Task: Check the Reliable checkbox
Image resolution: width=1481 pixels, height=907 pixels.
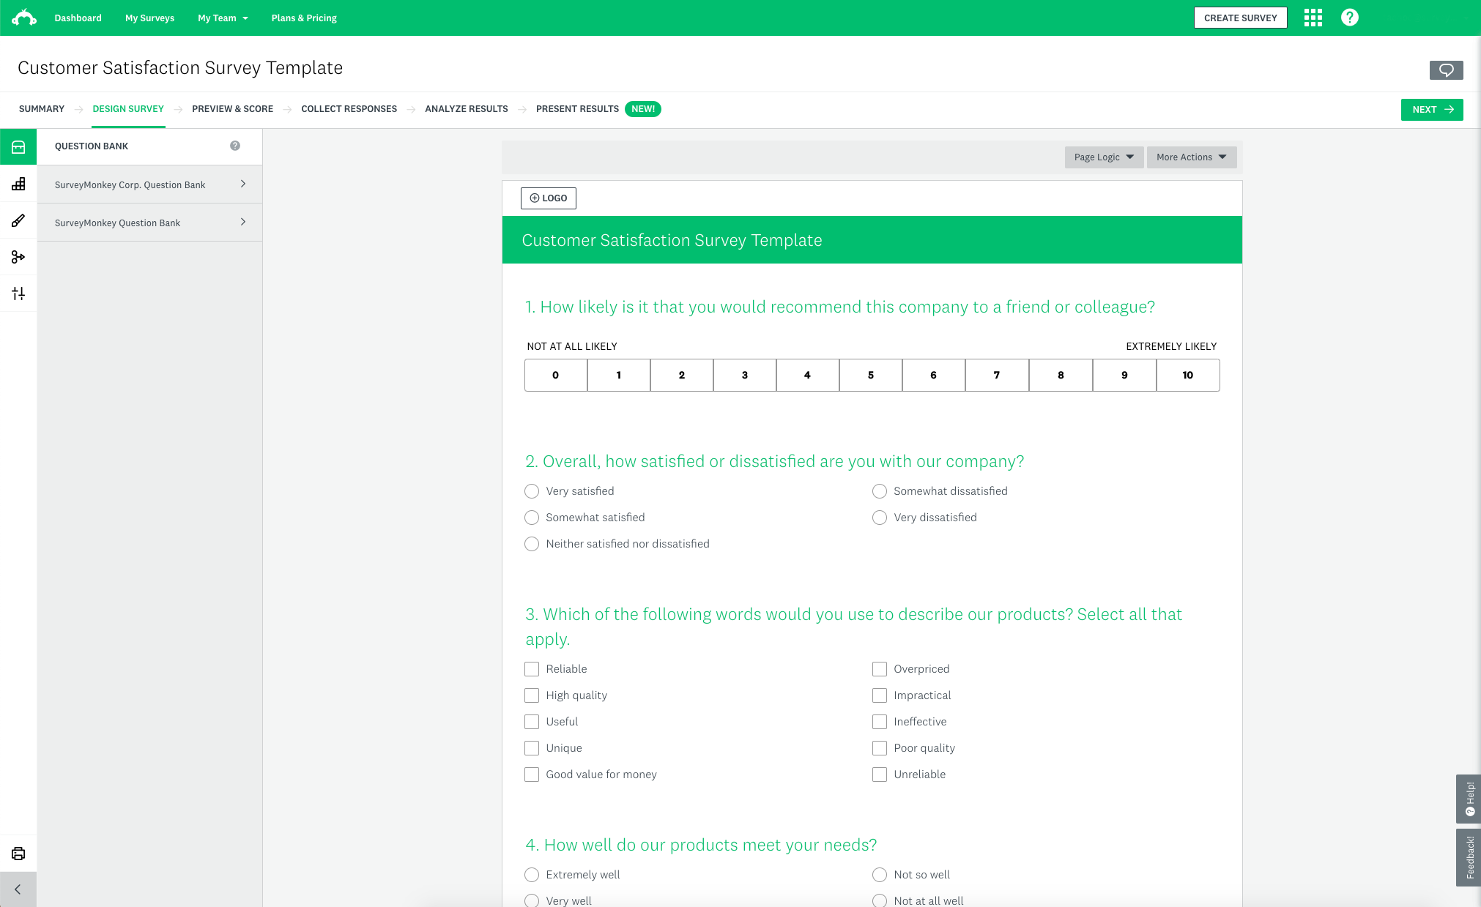Action: coord(532,668)
